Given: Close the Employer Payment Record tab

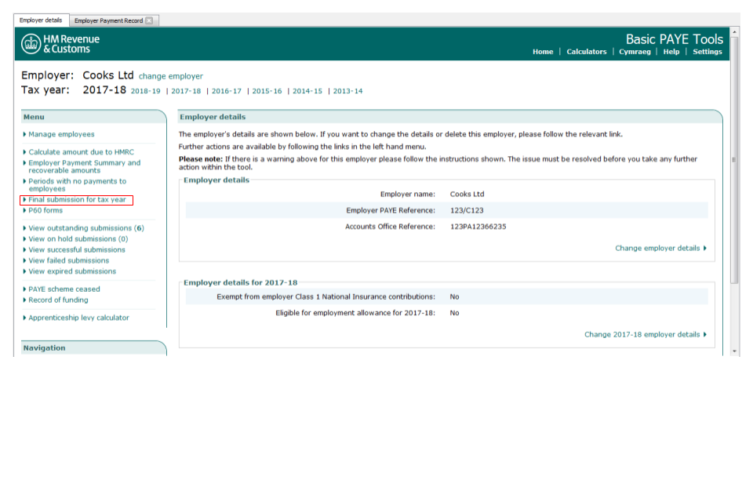Looking at the screenshot, I should [149, 20].
